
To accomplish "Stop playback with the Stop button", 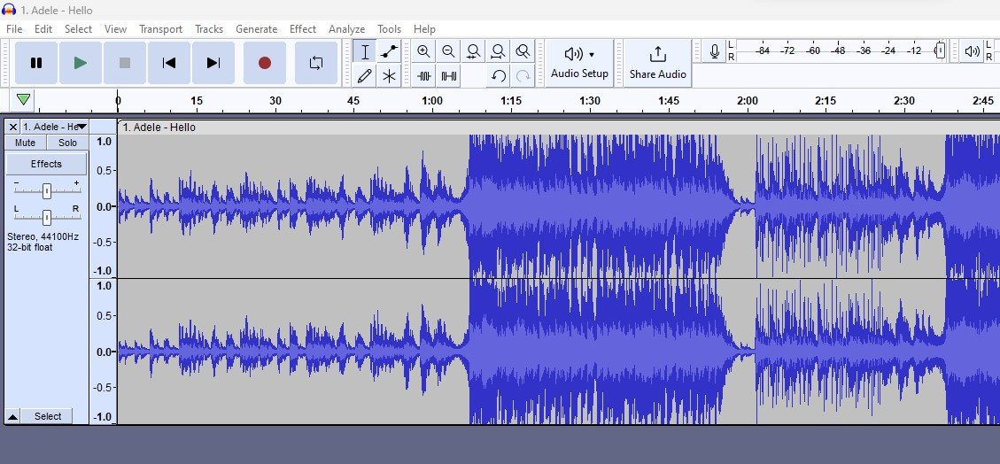I will click(x=125, y=63).
